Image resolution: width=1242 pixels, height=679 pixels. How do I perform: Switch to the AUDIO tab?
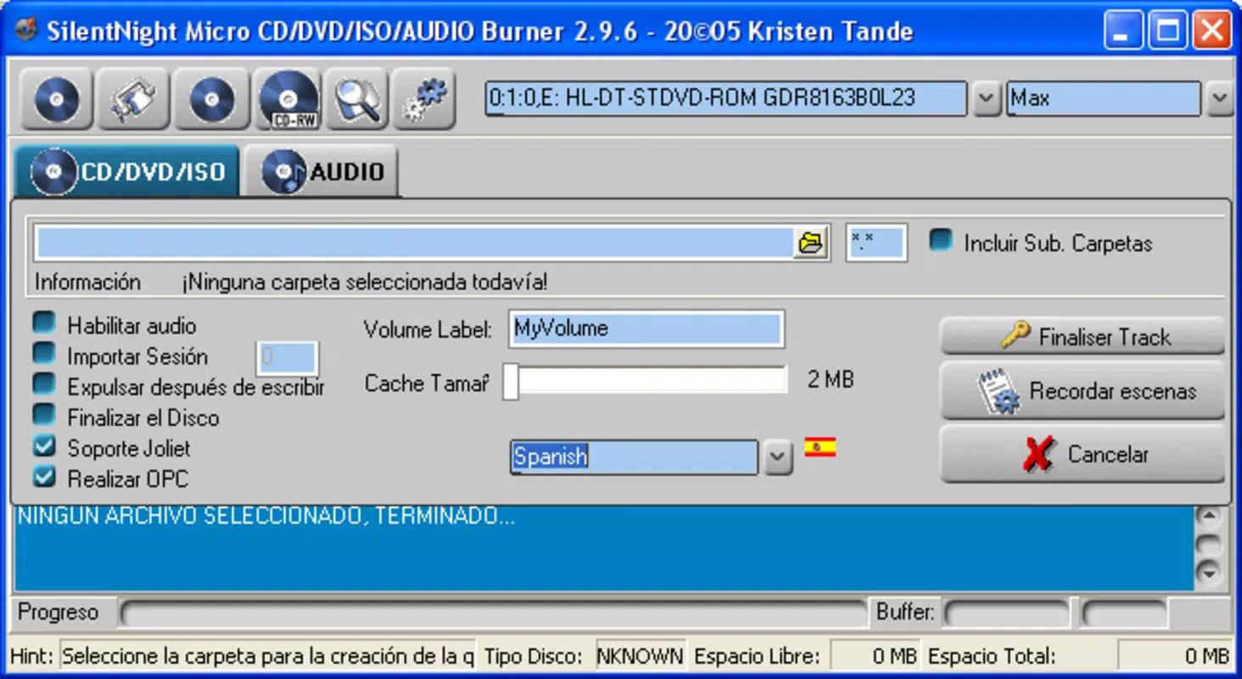coord(322,171)
